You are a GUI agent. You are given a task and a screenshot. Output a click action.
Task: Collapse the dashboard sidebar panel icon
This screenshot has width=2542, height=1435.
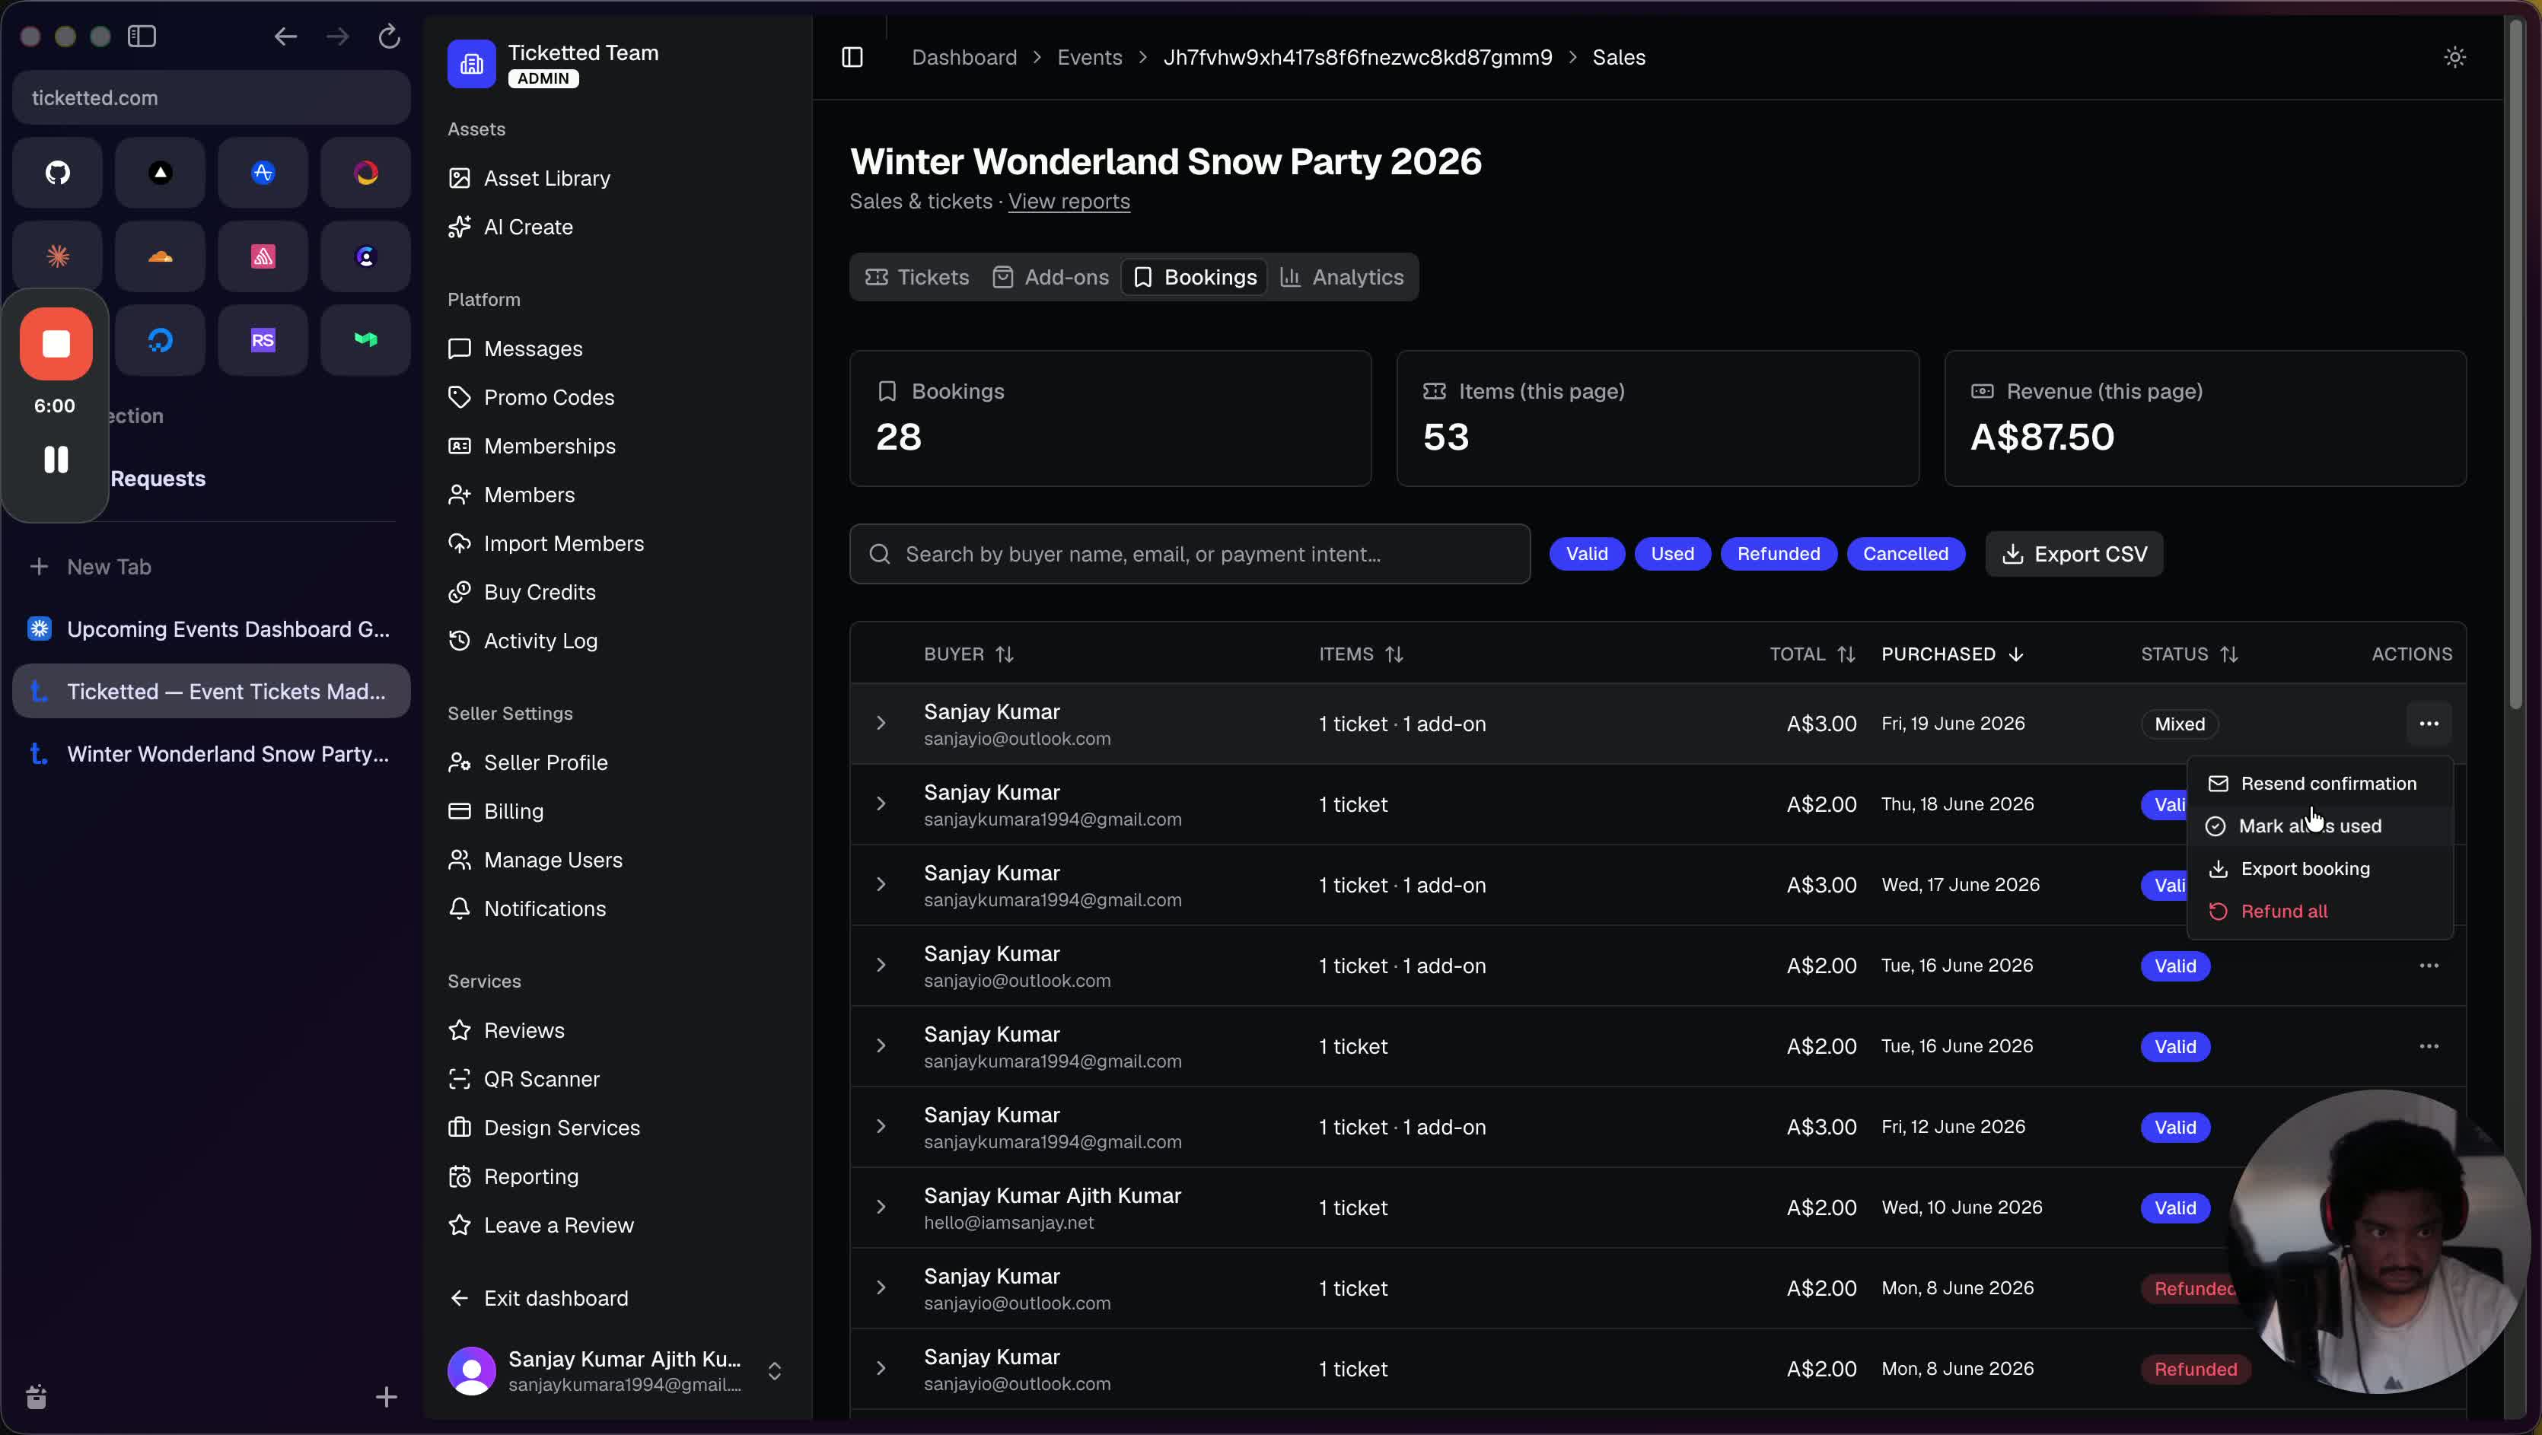point(852,57)
